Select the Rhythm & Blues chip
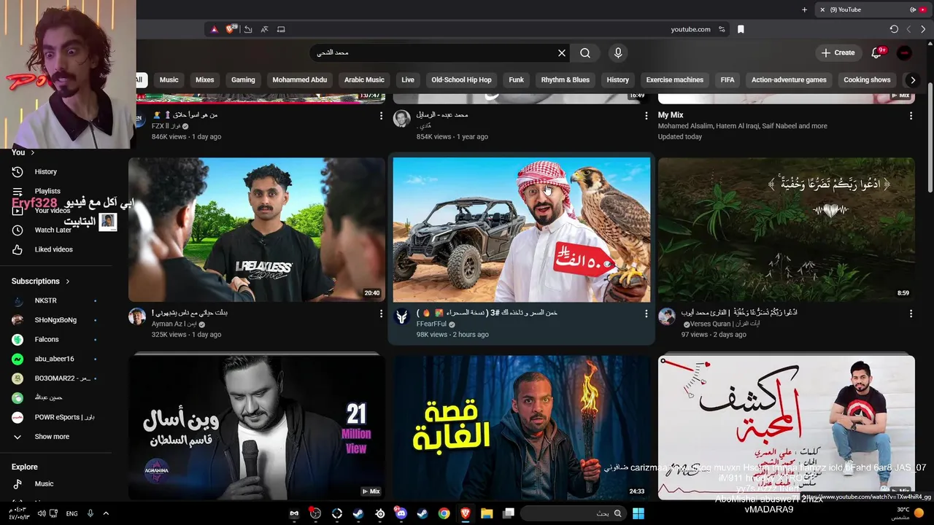 click(566, 80)
